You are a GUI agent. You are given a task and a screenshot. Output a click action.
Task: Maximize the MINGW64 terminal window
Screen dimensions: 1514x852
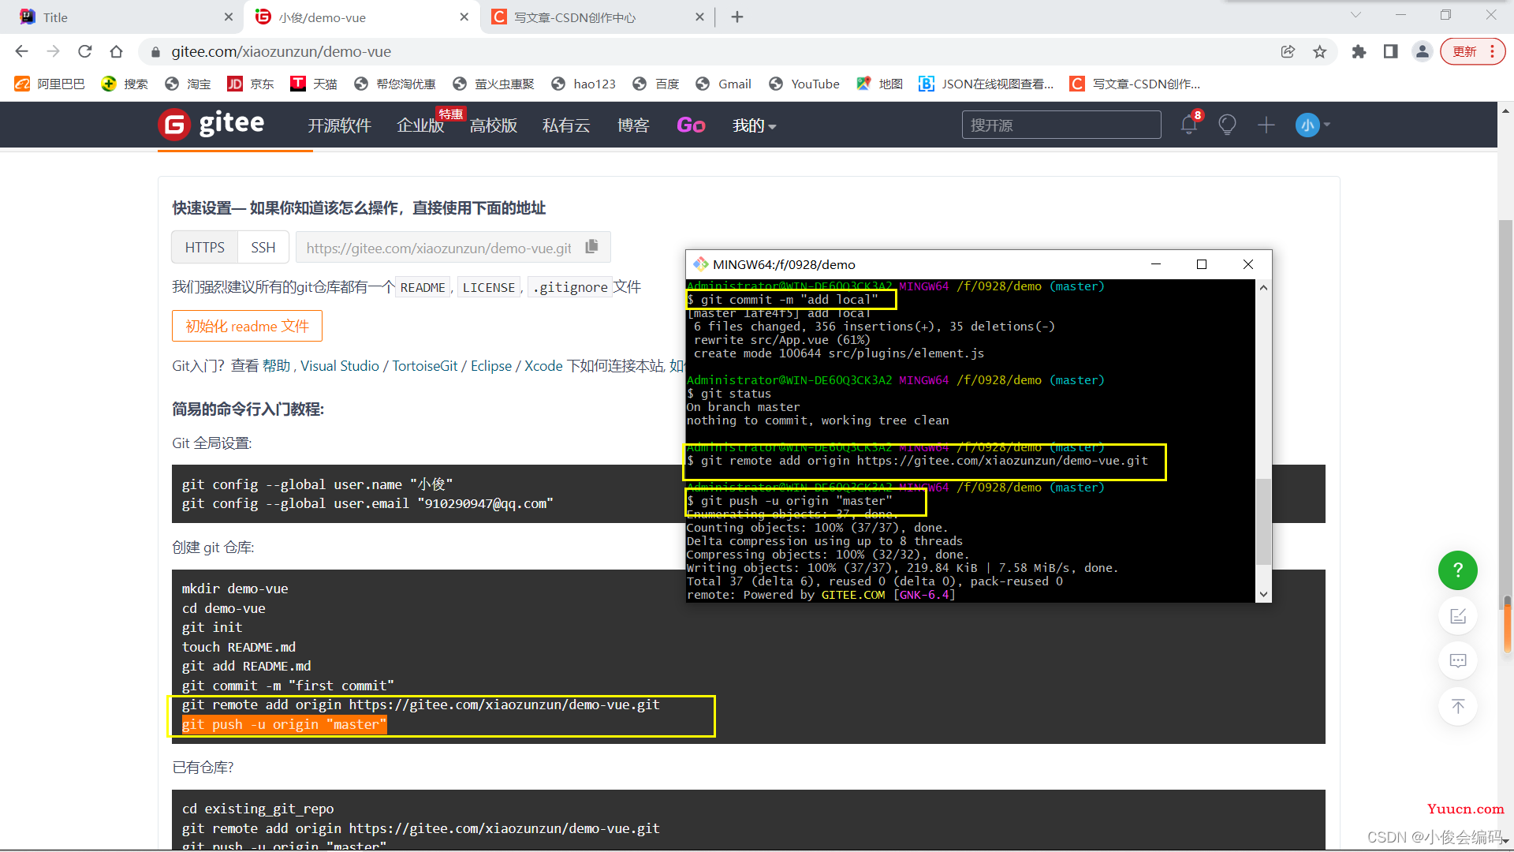[1202, 264]
